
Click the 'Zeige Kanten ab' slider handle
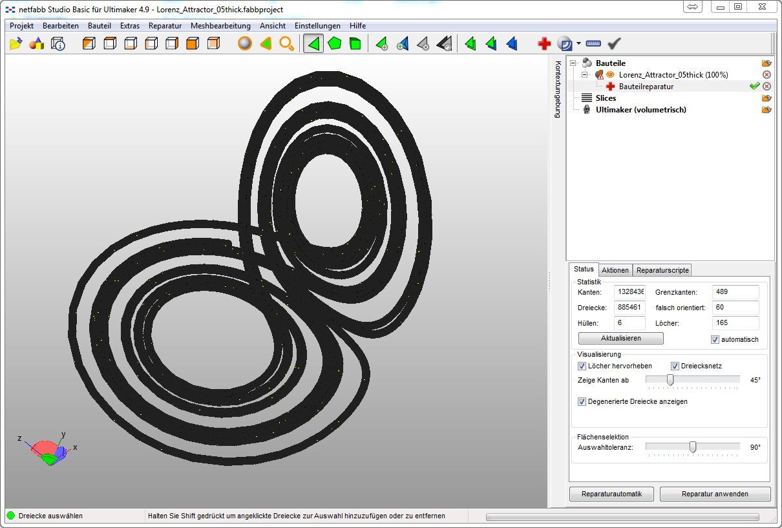click(x=670, y=380)
